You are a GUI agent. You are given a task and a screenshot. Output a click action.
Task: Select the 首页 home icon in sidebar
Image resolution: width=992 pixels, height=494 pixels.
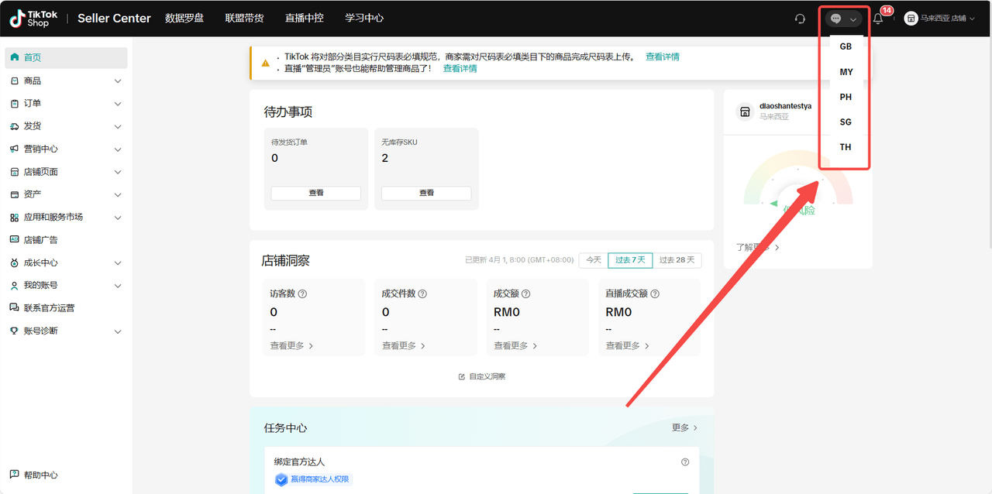14,57
